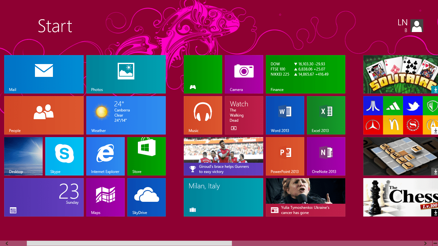Open the logo quiz game tile

[400, 115]
